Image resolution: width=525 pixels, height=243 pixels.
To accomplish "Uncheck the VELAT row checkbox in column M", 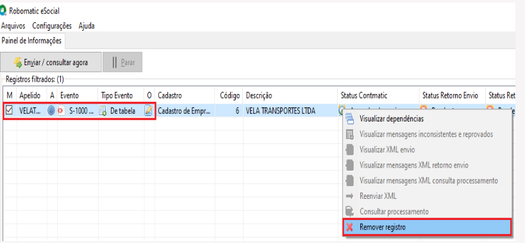I will (x=10, y=111).
